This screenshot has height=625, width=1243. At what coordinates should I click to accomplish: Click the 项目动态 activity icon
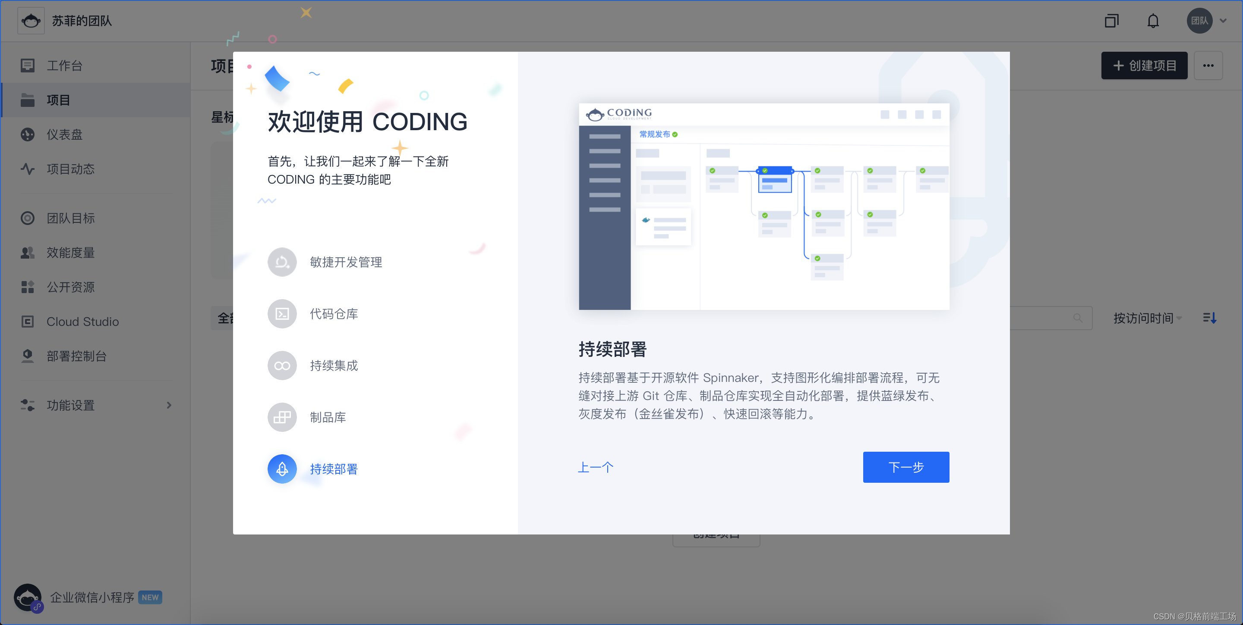click(x=28, y=169)
